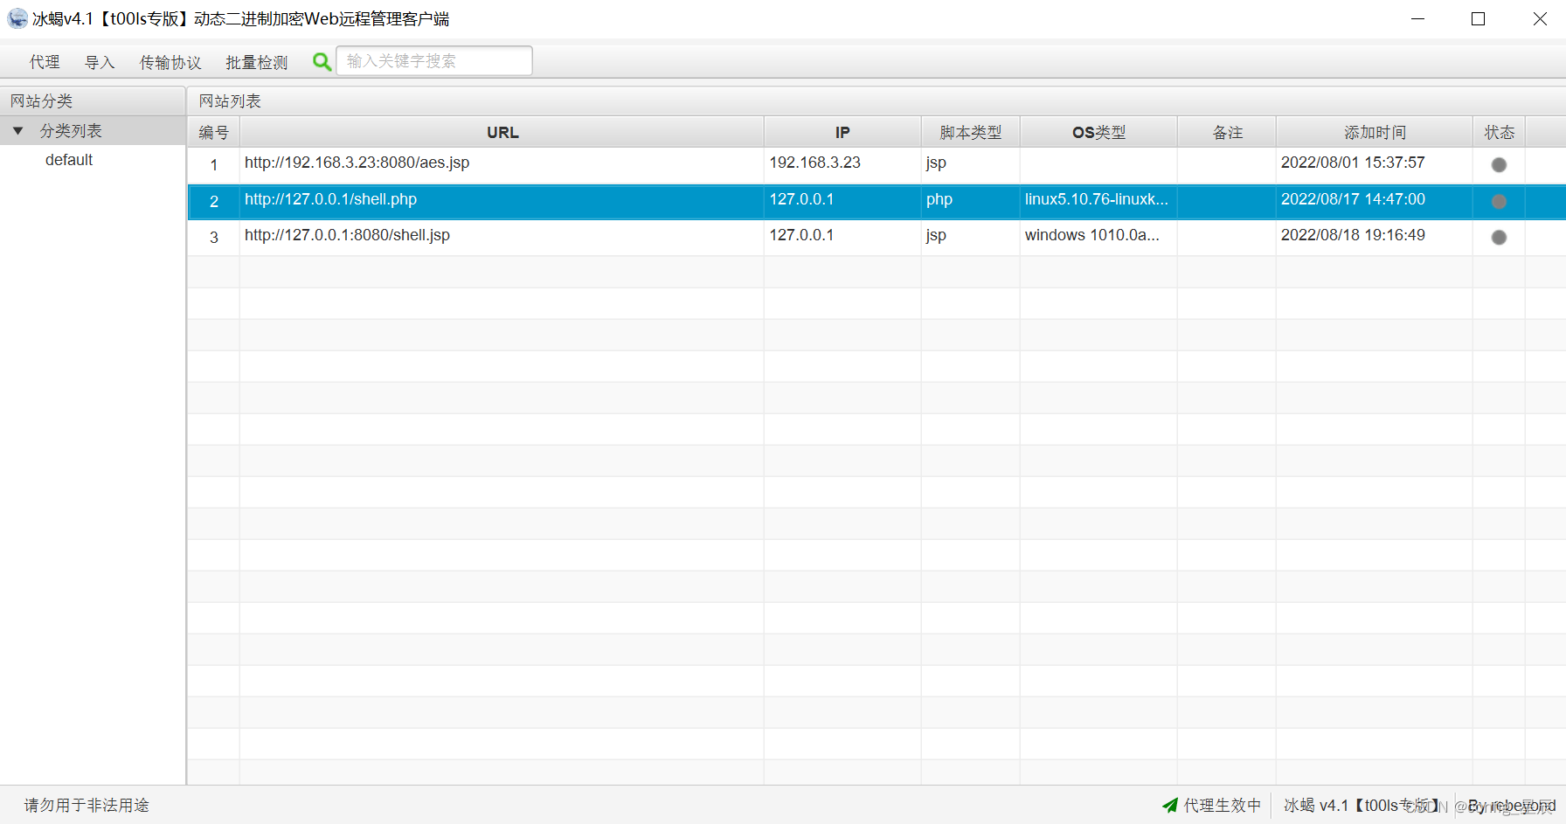Click timestamp 2022/08/17 14:47:00
Screen dimensions: 1566x824
click(1353, 199)
